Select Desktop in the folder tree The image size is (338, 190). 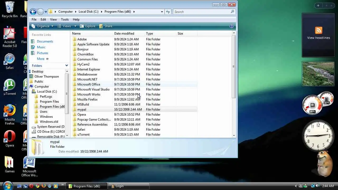[37, 72]
